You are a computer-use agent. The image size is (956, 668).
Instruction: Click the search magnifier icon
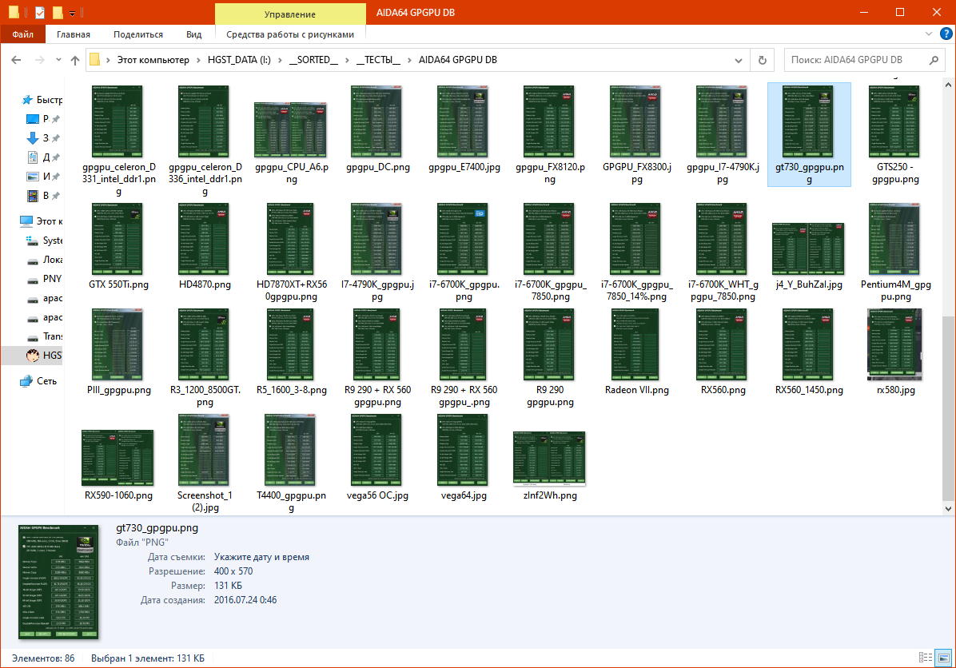point(934,60)
